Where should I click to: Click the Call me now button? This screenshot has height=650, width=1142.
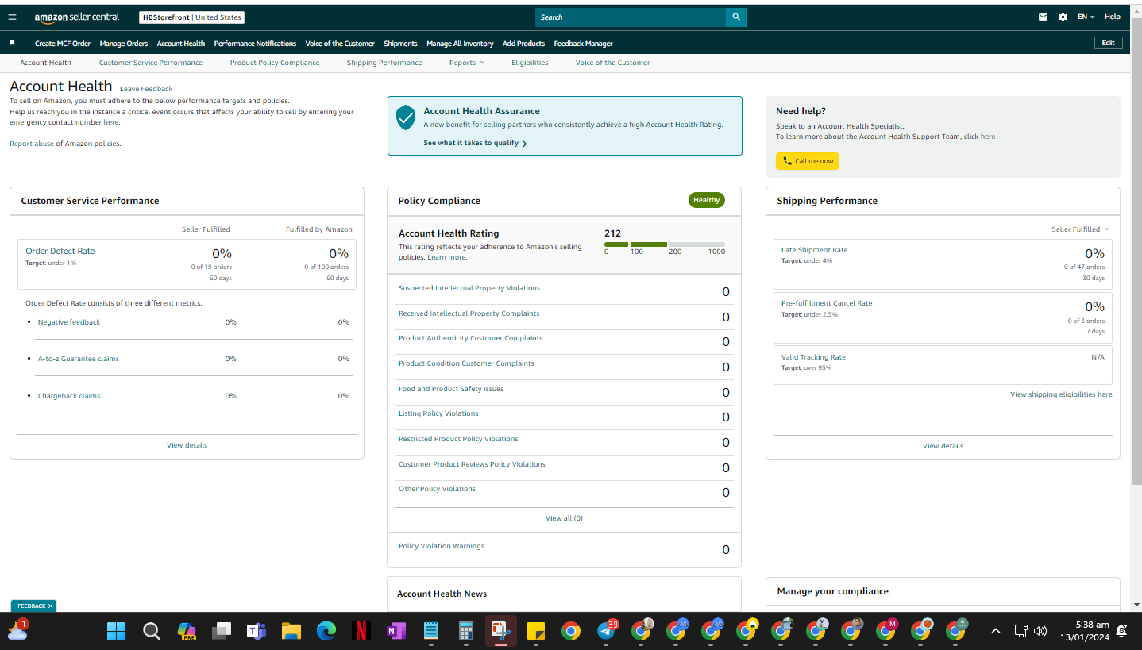click(808, 161)
